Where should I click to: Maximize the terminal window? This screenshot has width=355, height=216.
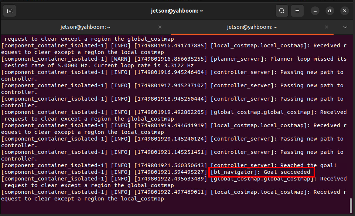[330, 11]
